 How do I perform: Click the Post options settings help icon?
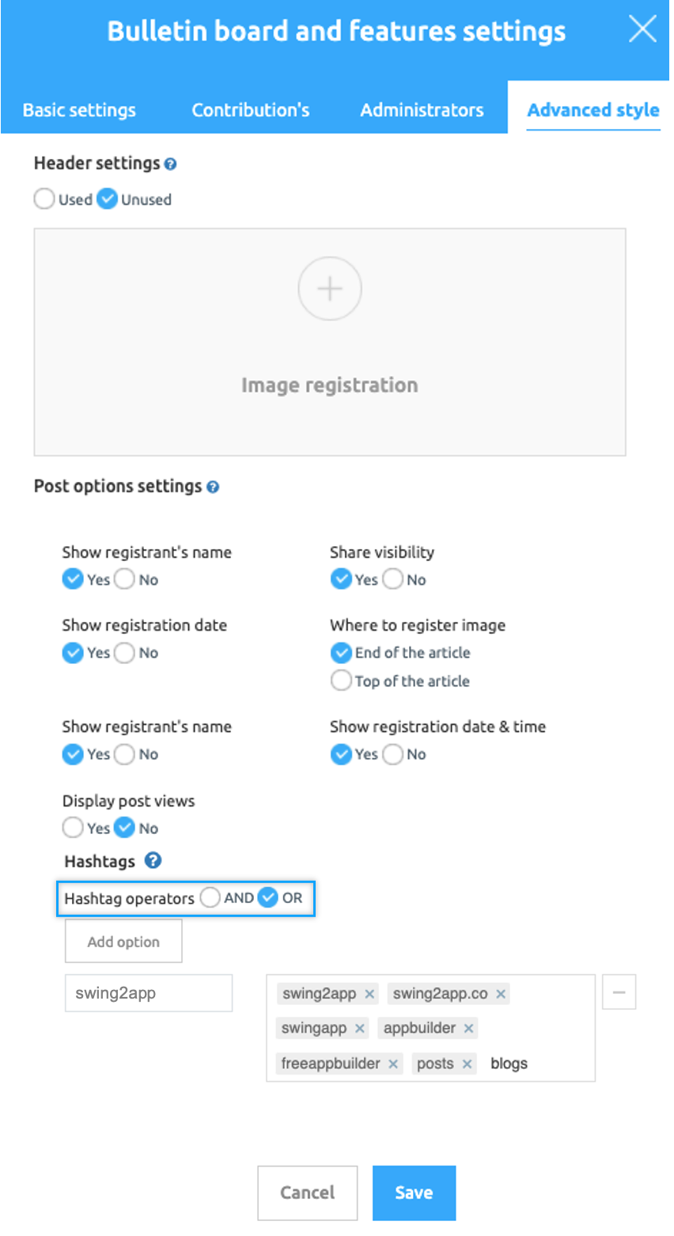[213, 487]
